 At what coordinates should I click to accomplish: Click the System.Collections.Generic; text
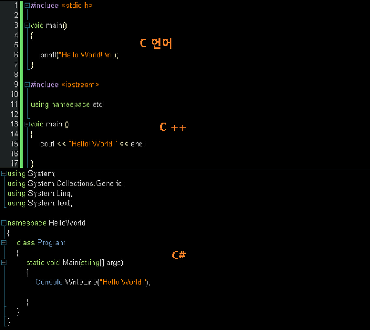[x=76, y=183]
